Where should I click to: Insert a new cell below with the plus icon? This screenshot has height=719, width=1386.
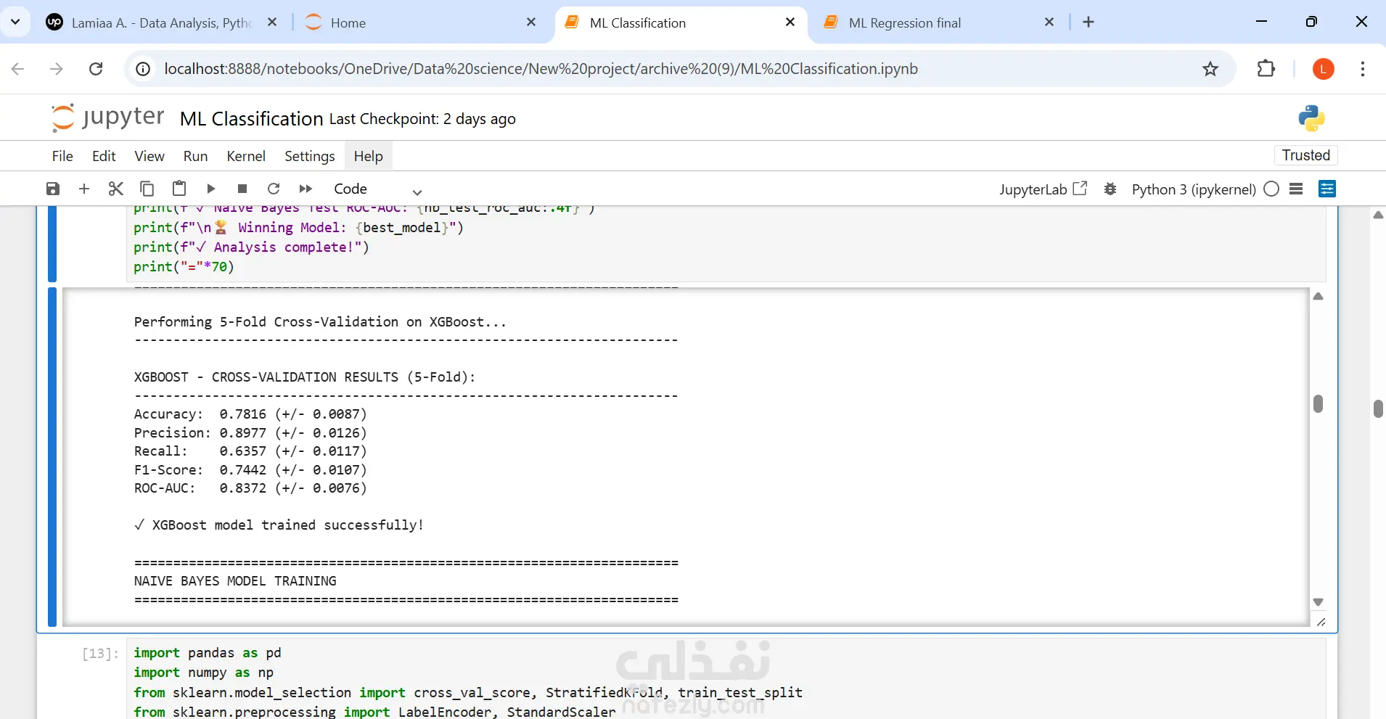(x=84, y=189)
